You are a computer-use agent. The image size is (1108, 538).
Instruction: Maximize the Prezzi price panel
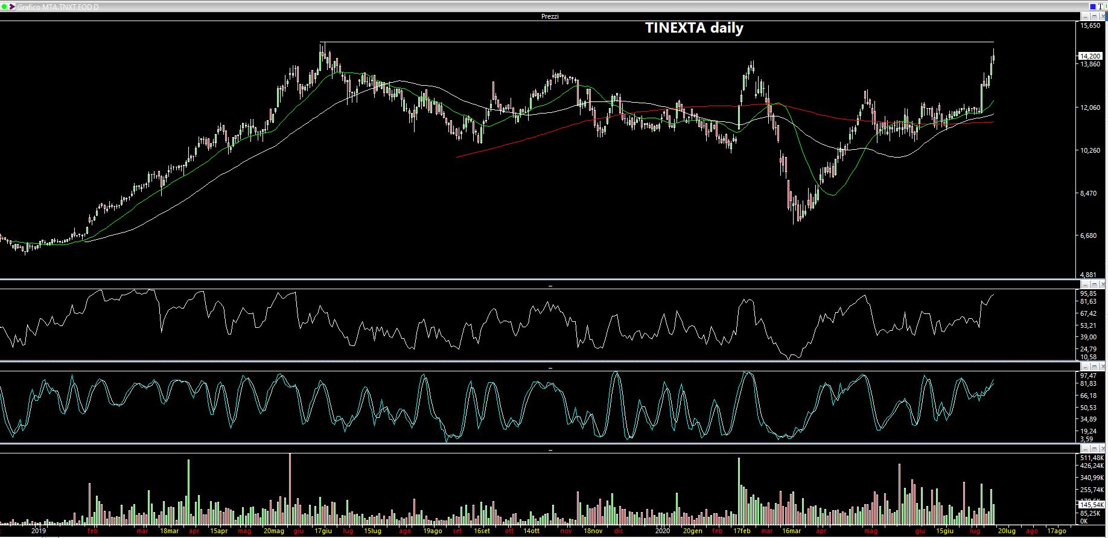pos(1094,16)
